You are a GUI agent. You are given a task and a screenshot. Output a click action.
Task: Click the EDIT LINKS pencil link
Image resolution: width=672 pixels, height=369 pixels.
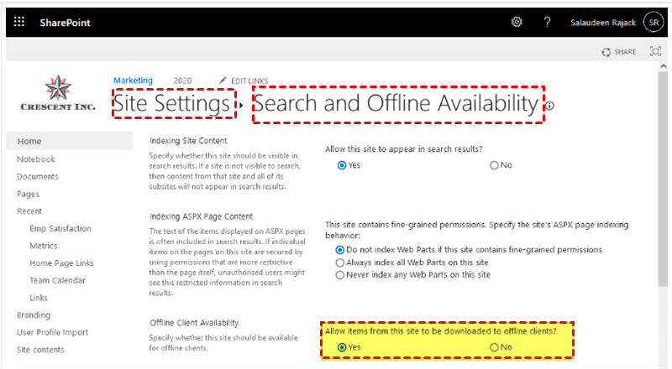244,81
